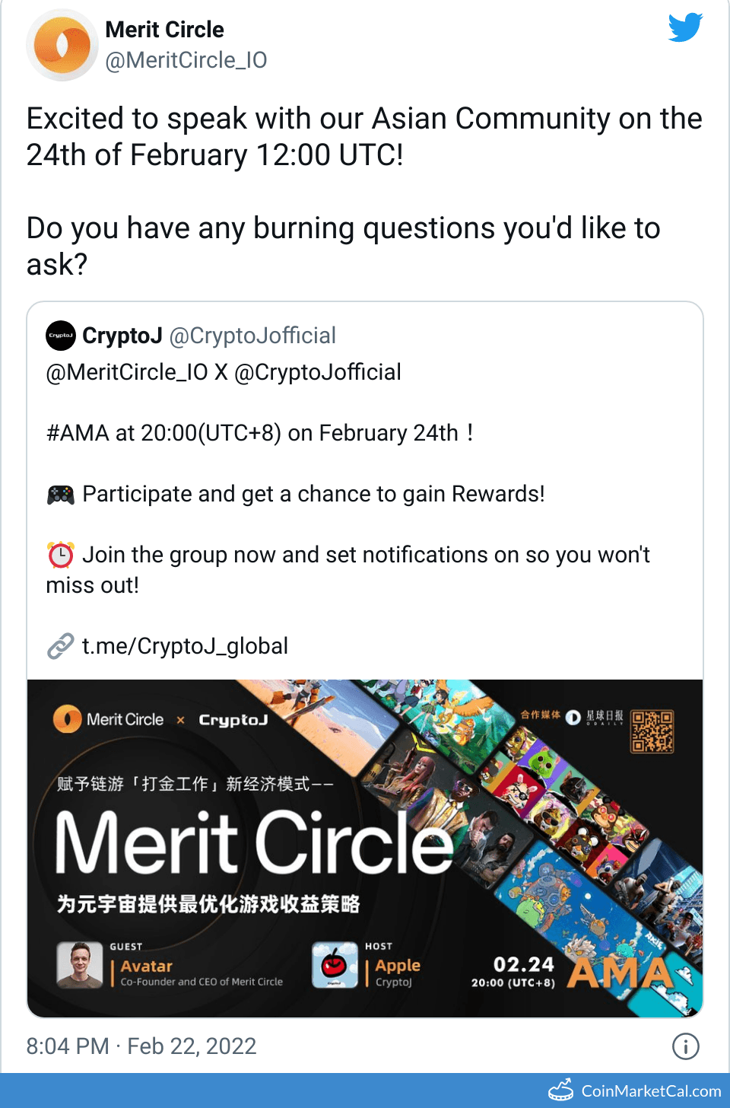
Task: Click the #AMA hashtag
Action: pos(78,433)
